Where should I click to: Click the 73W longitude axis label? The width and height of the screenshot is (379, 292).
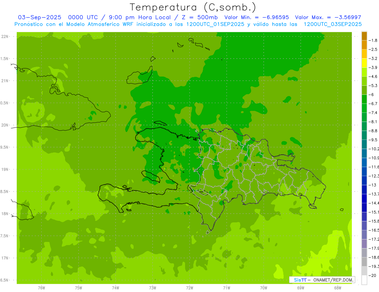click(153, 288)
